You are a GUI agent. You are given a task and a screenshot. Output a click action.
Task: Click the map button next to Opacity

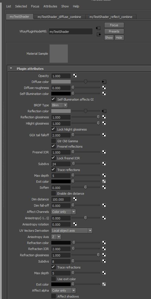tap(75, 76)
